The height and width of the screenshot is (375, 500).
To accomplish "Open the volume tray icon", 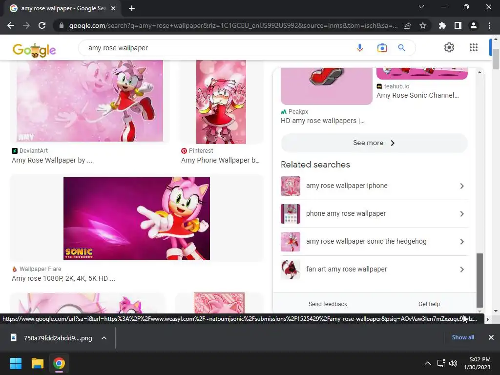I will coord(453,363).
